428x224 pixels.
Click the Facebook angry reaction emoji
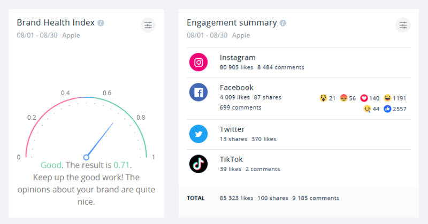click(x=343, y=98)
